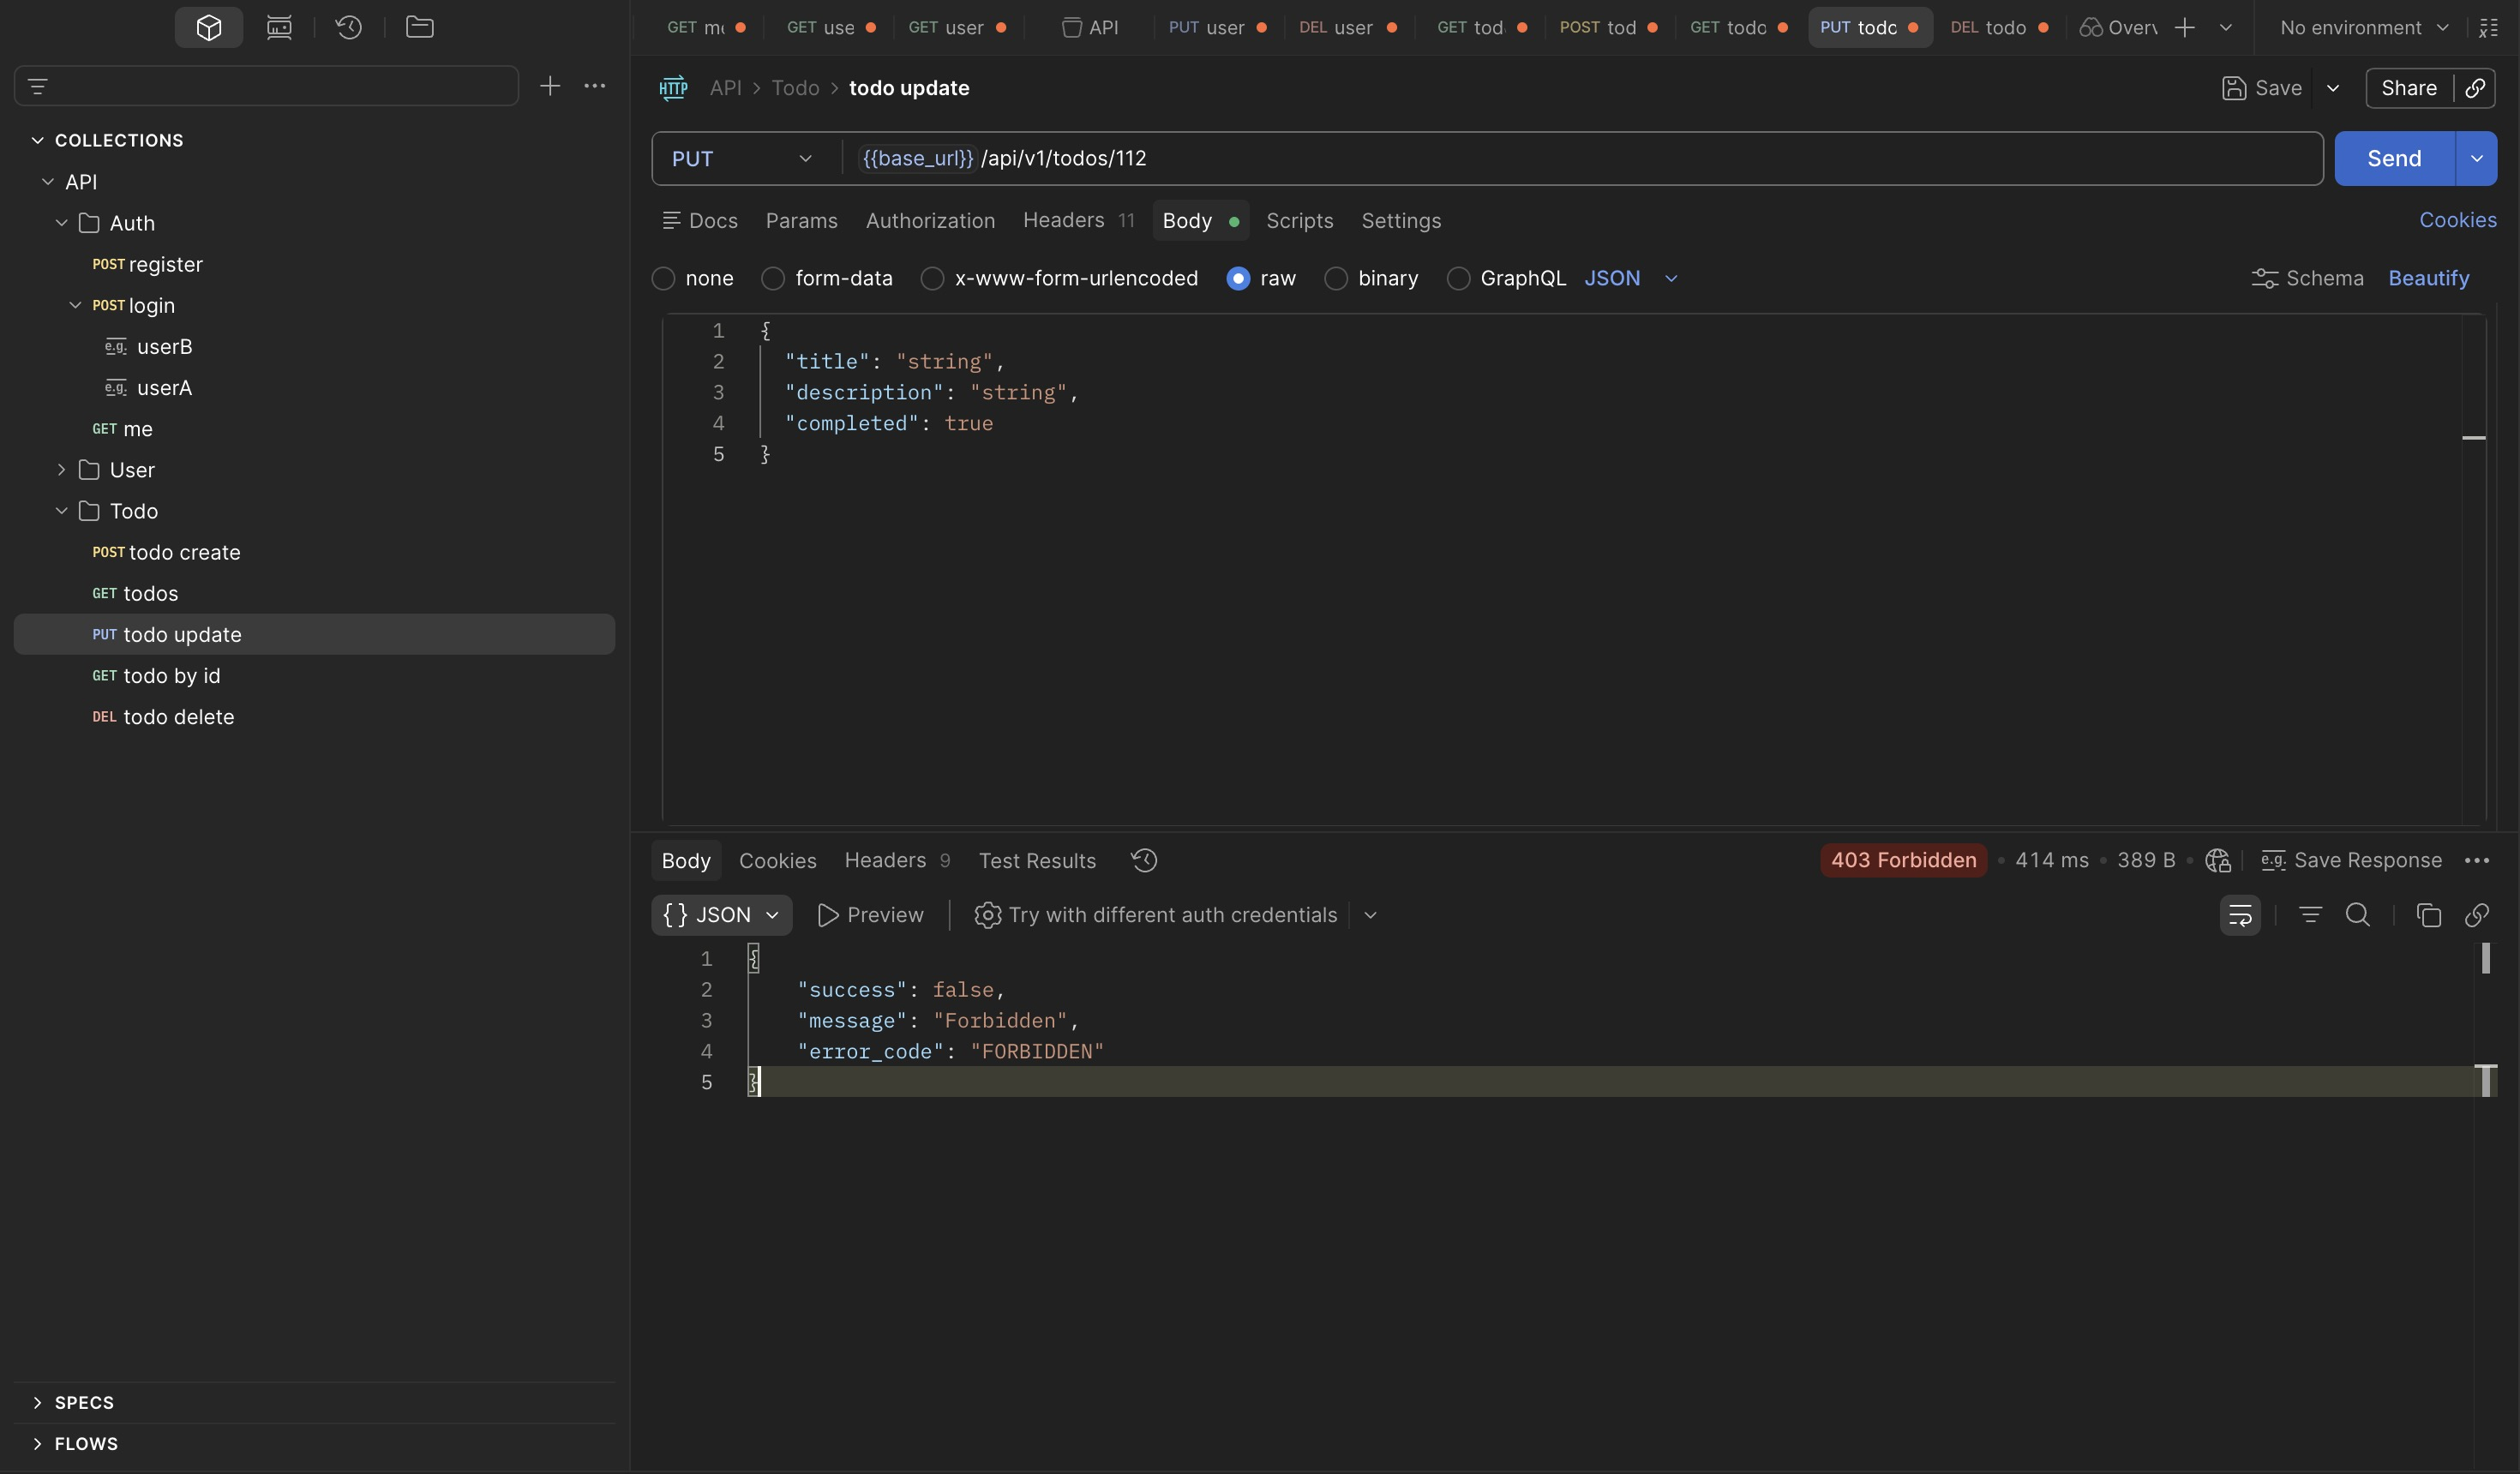The height and width of the screenshot is (1474, 2520).
Task: Open the Environments icon in sidebar header
Action: [279, 27]
